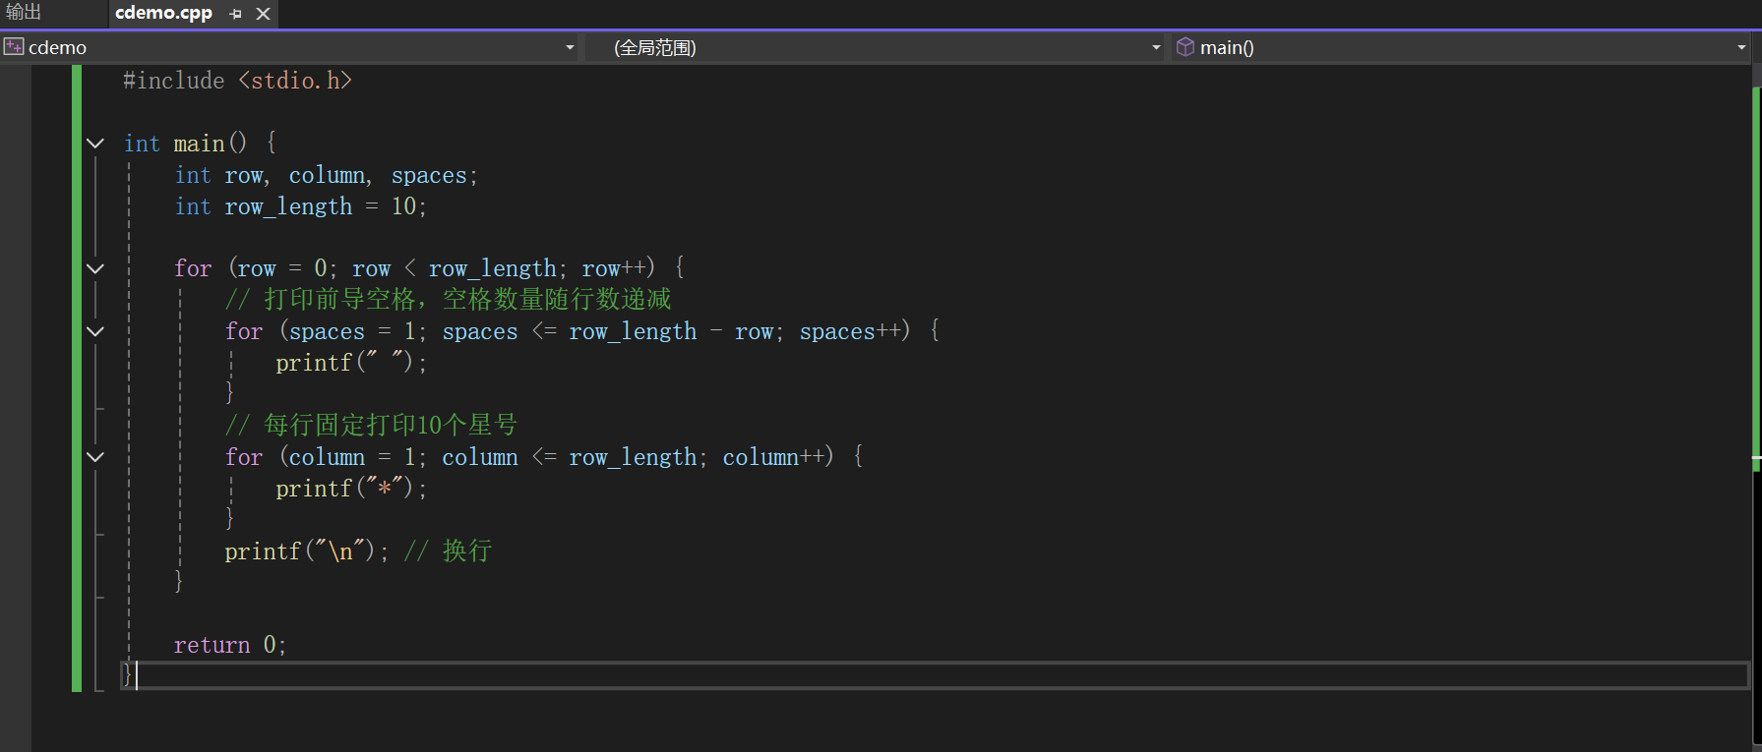Place cursor at final closing brace line

tap(935, 675)
